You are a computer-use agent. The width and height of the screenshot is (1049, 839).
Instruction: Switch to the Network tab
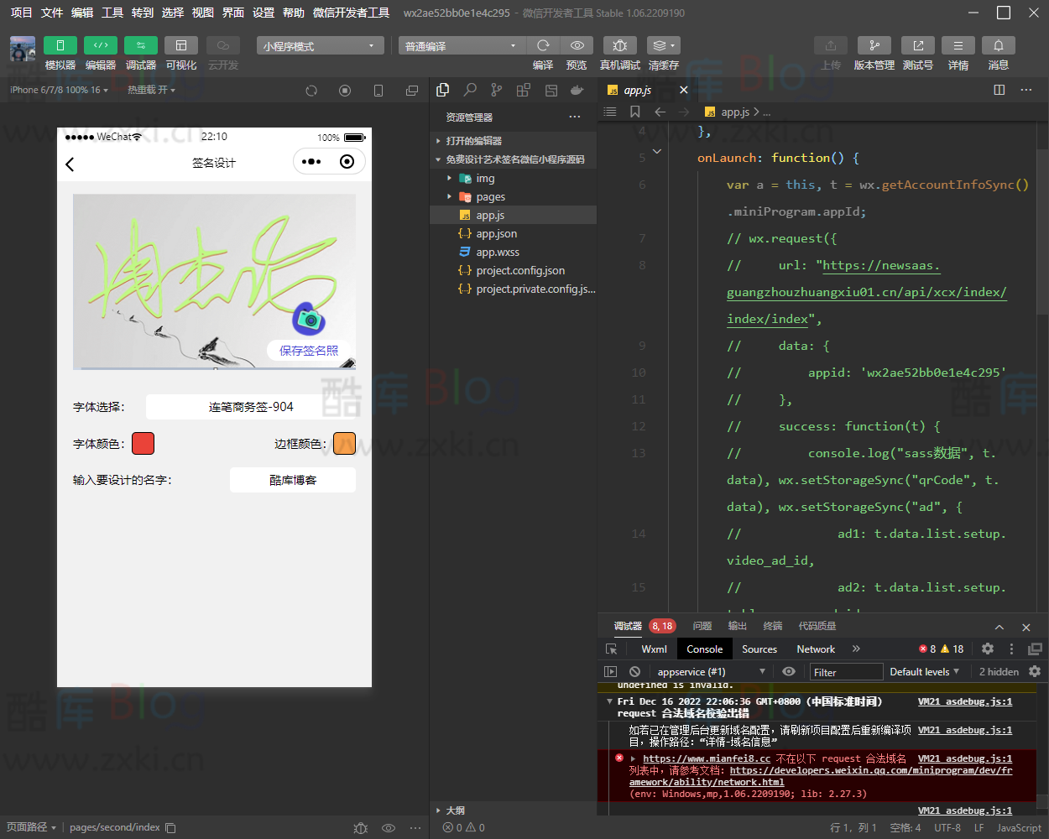pyautogui.click(x=815, y=649)
